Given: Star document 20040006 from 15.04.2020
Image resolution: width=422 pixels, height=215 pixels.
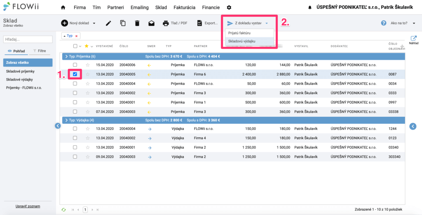Looking at the screenshot, I should (87, 65).
